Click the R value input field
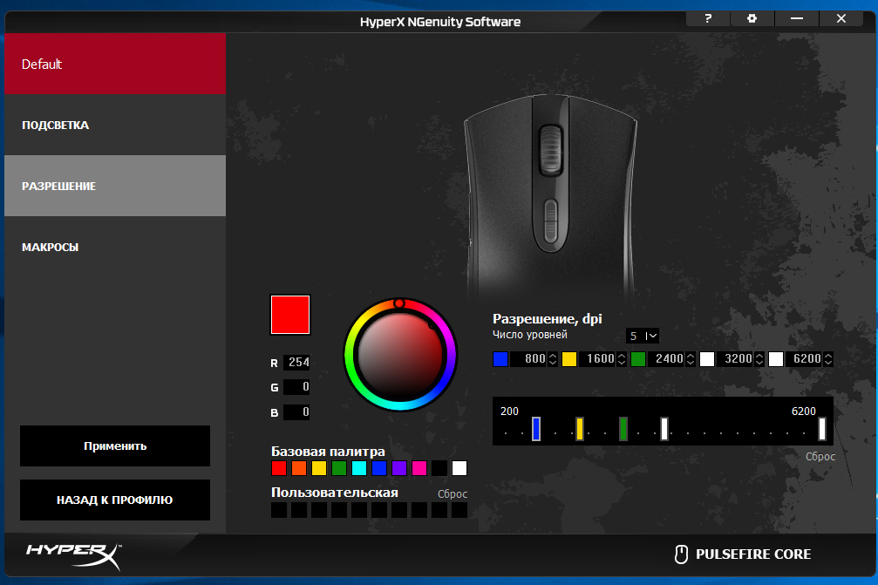 pos(296,362)
